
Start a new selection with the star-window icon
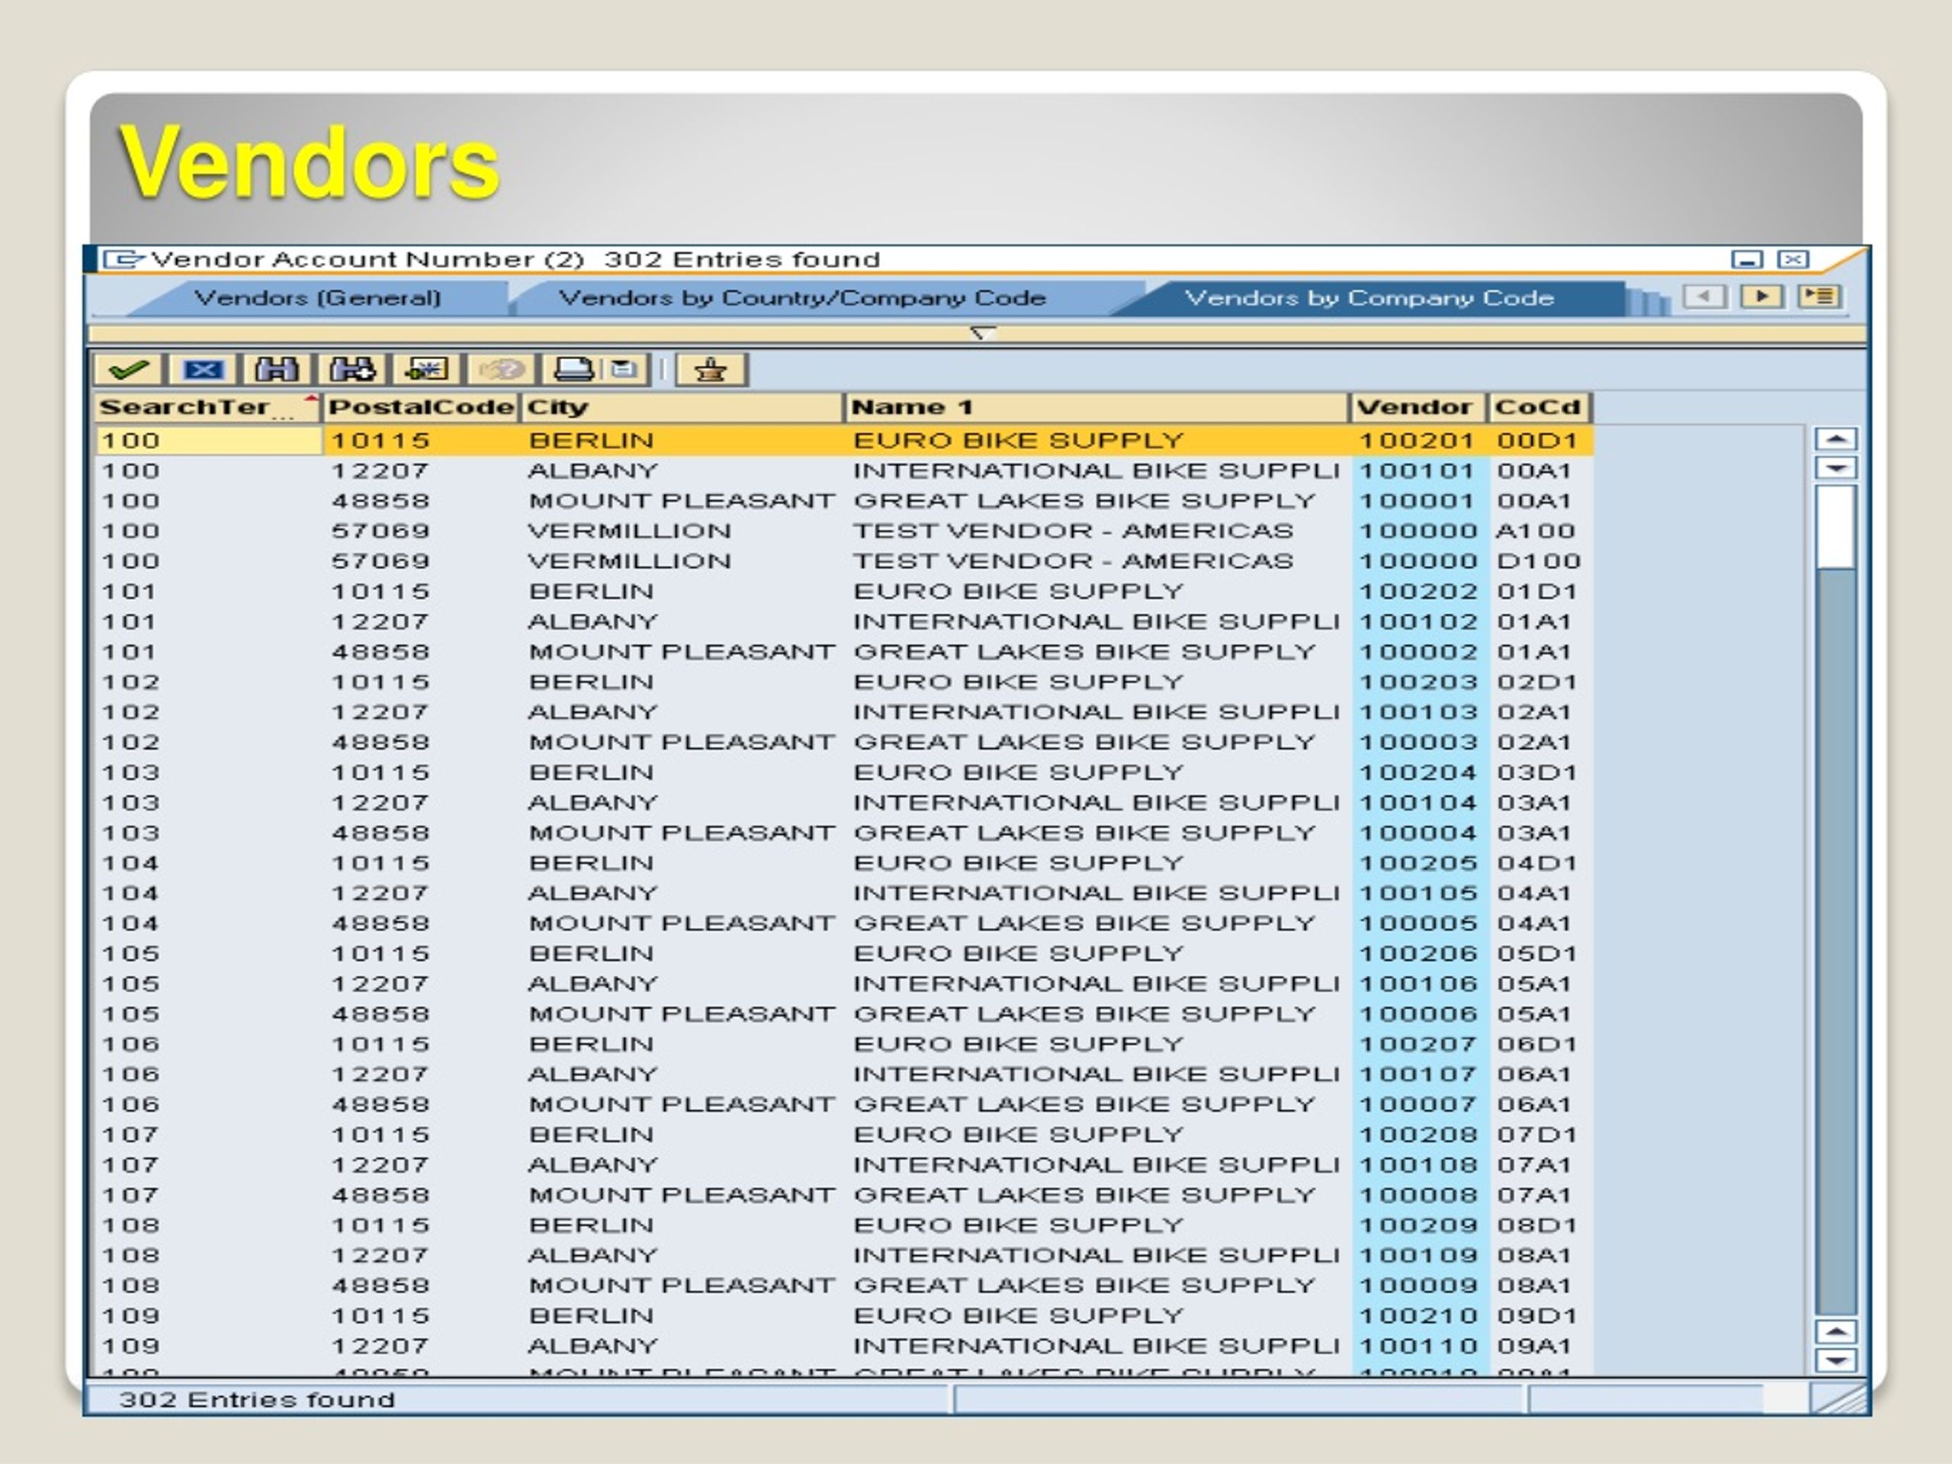[x=427, y=369]
